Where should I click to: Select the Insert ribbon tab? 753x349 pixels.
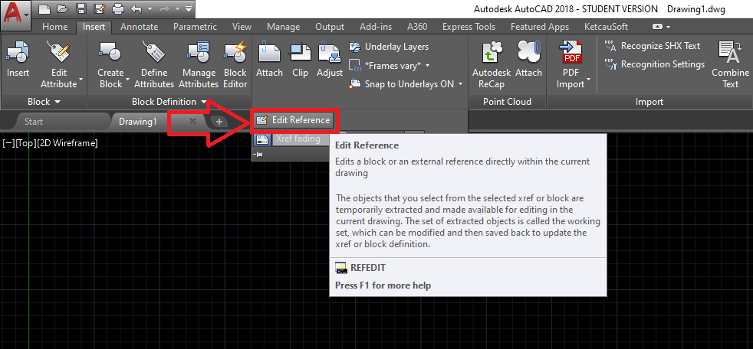(94, 27)
